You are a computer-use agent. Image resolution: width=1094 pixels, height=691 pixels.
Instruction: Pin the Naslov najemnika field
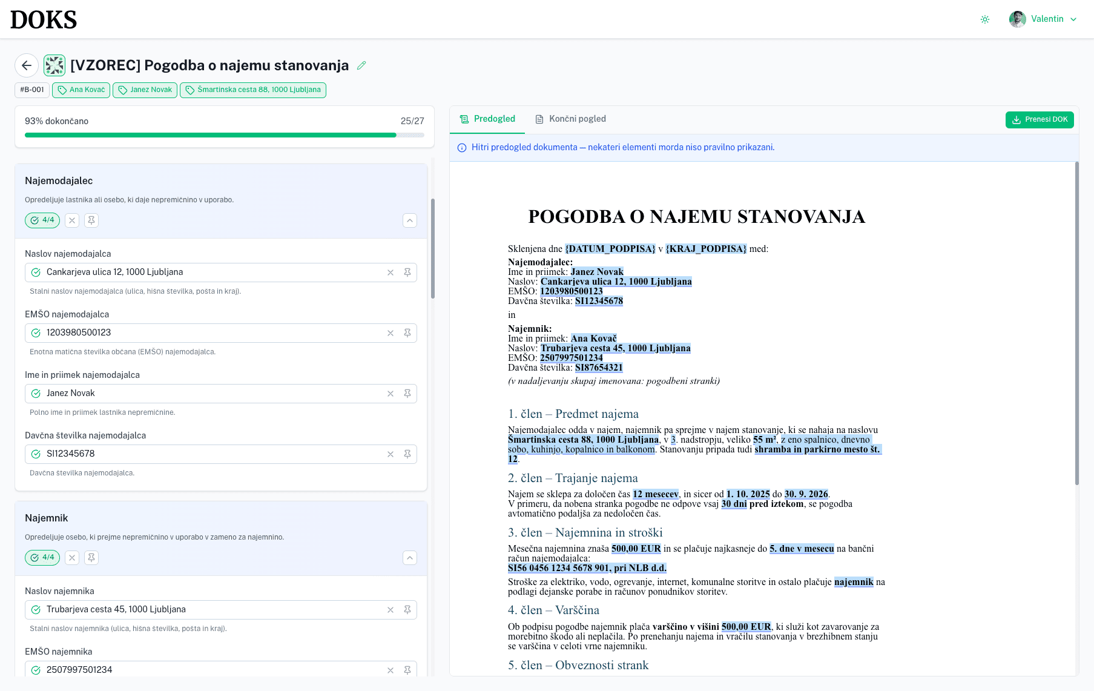[407, 610]
